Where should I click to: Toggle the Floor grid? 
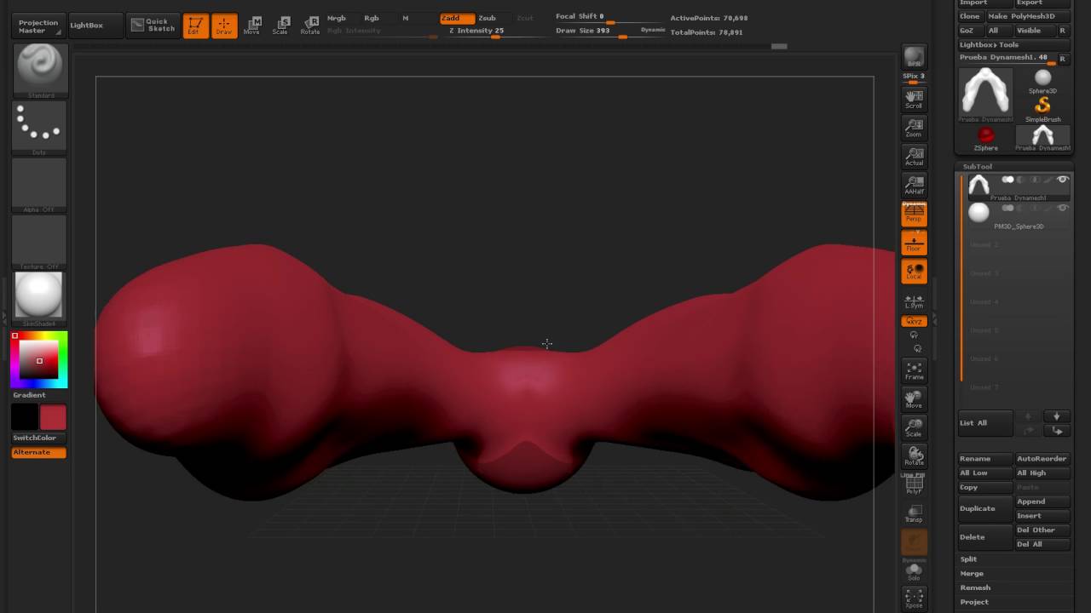(914, 243)
